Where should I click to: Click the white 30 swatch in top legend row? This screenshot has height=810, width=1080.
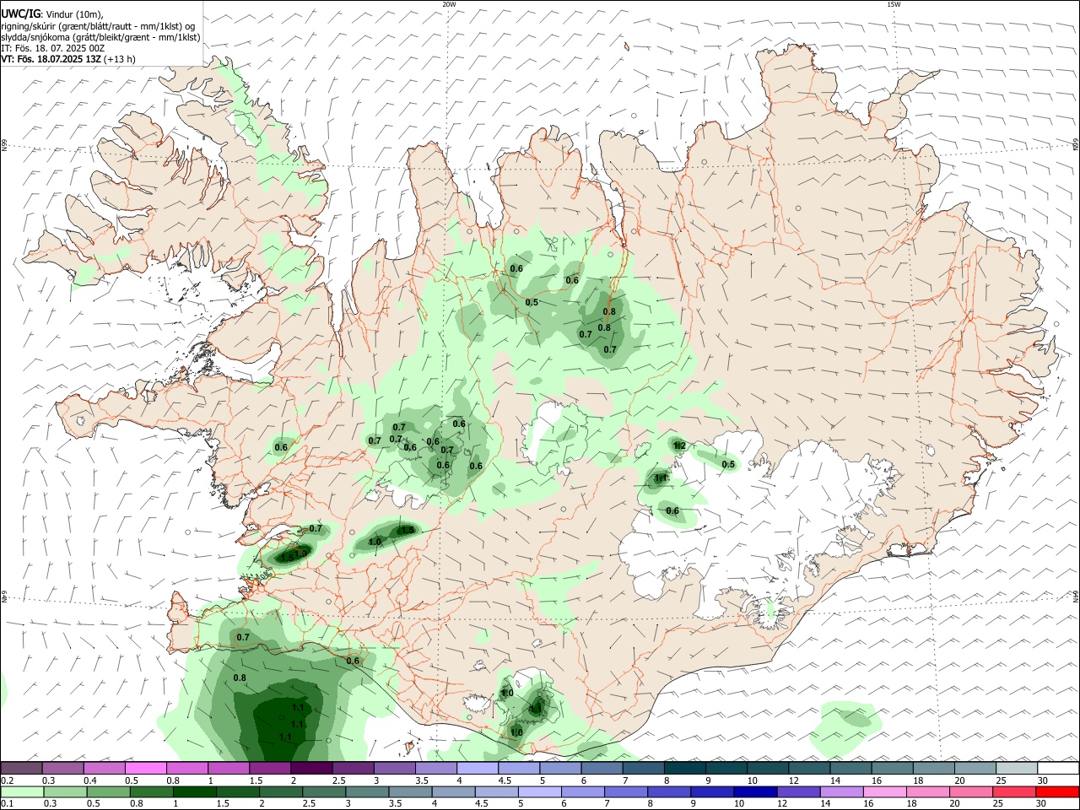(1057, 768)
